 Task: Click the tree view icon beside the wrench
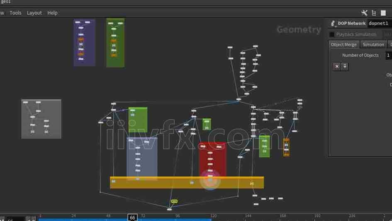[x=374, y=13]
